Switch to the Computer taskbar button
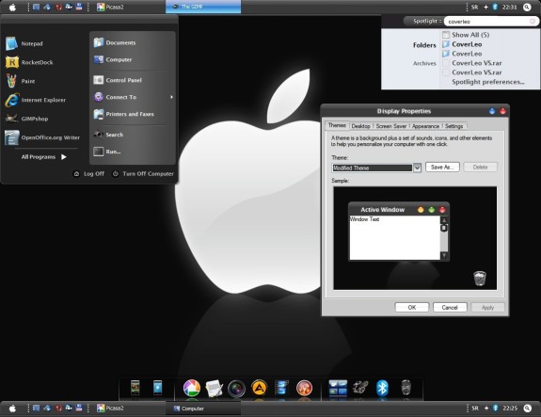This screenshot has width=541, height=417. tap(203, 409)
